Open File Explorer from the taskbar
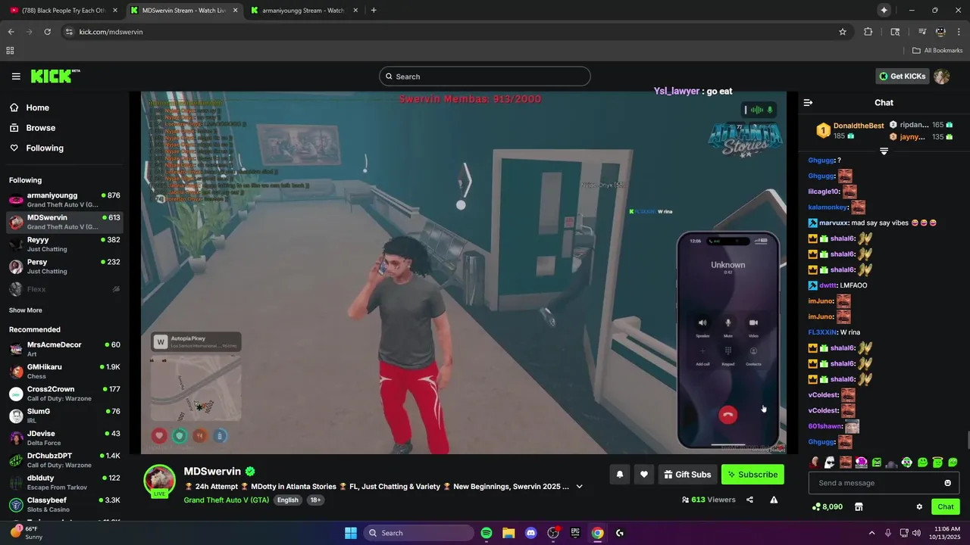 click(x=508, y=533)
